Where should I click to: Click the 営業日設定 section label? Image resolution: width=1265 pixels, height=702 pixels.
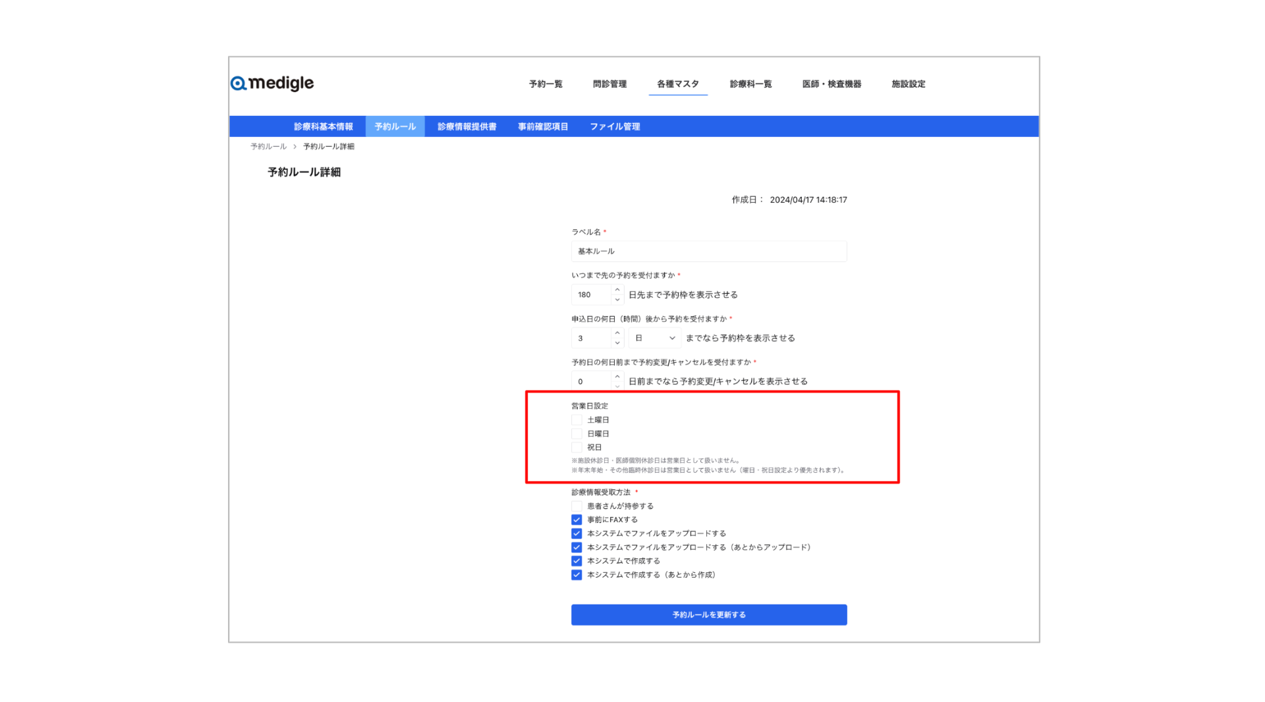pyautogui.click(x=590, y=406)
